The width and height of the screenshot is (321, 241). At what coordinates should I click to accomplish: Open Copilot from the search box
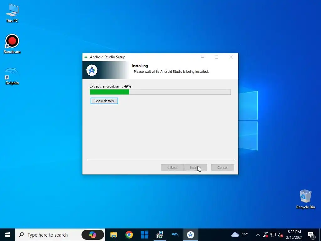93,235
